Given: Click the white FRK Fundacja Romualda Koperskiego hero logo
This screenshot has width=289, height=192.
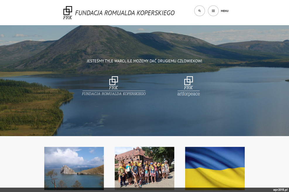Looking at the screenshot, I should click(x=114, y=86).
